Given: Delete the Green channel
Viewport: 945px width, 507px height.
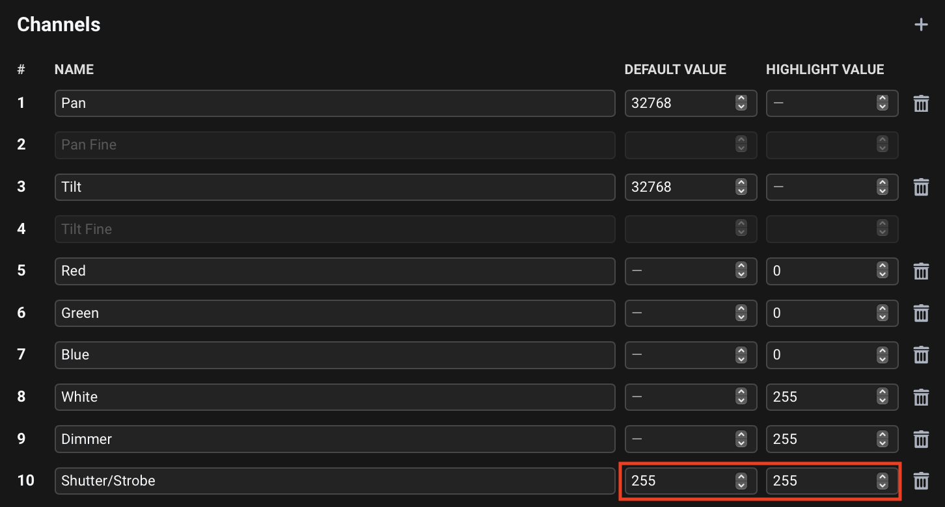Looking at the screenshot, I should [921, 313].
